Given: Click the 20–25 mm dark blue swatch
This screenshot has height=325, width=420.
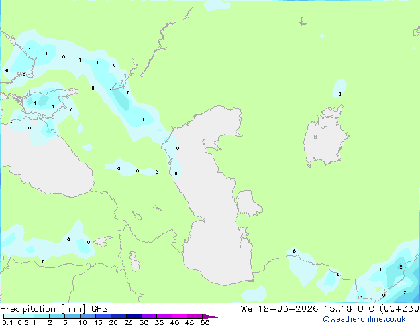Looking at the screenshot, I should (118, 316).
